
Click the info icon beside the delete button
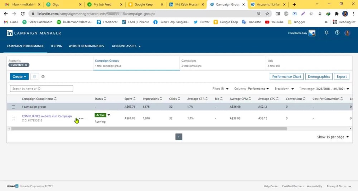[x=43, y=77]
